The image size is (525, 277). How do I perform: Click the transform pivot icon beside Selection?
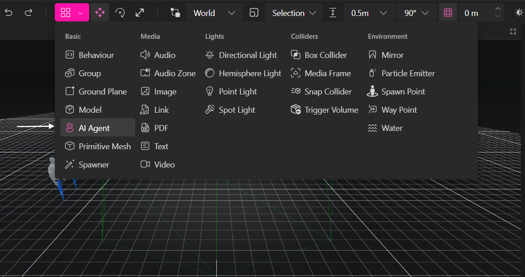tap(254, 13)
